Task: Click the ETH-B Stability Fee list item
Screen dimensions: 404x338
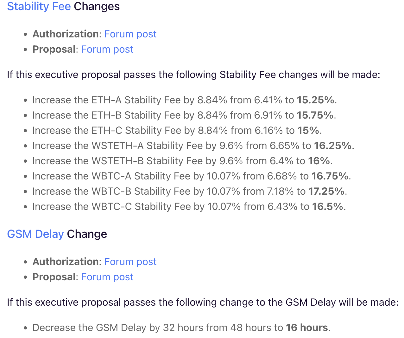Action: coord(184,115)
